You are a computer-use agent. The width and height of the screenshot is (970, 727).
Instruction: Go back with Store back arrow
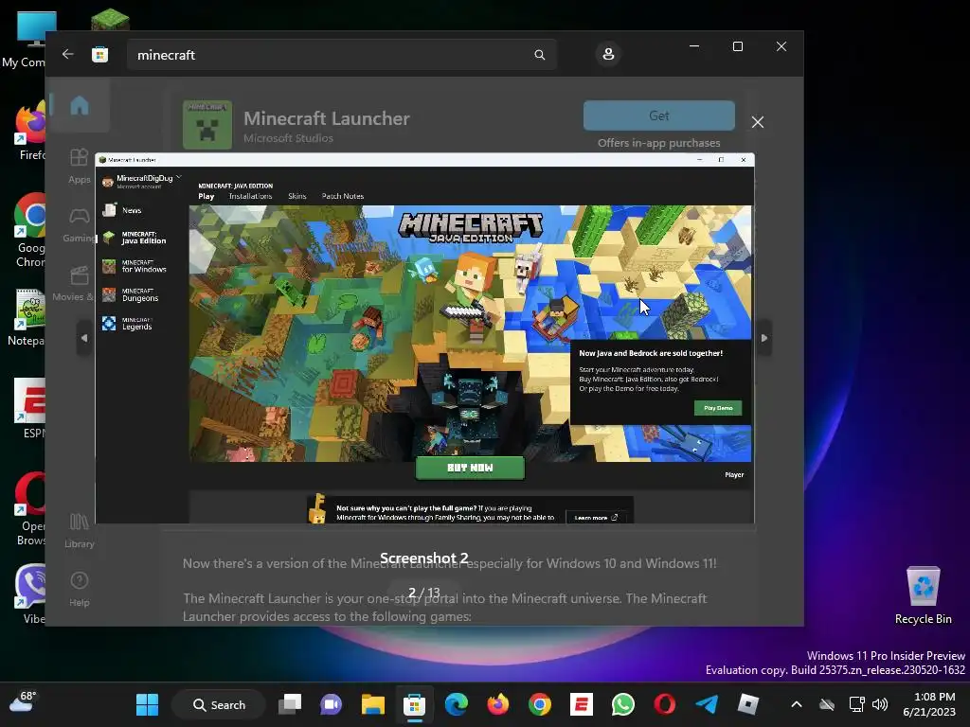point(67,54)
